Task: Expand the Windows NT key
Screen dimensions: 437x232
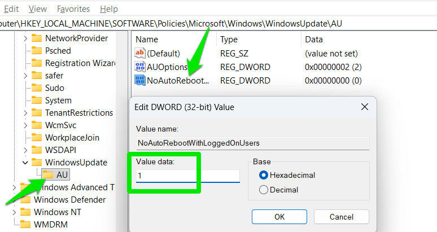Action: point(14,212)
